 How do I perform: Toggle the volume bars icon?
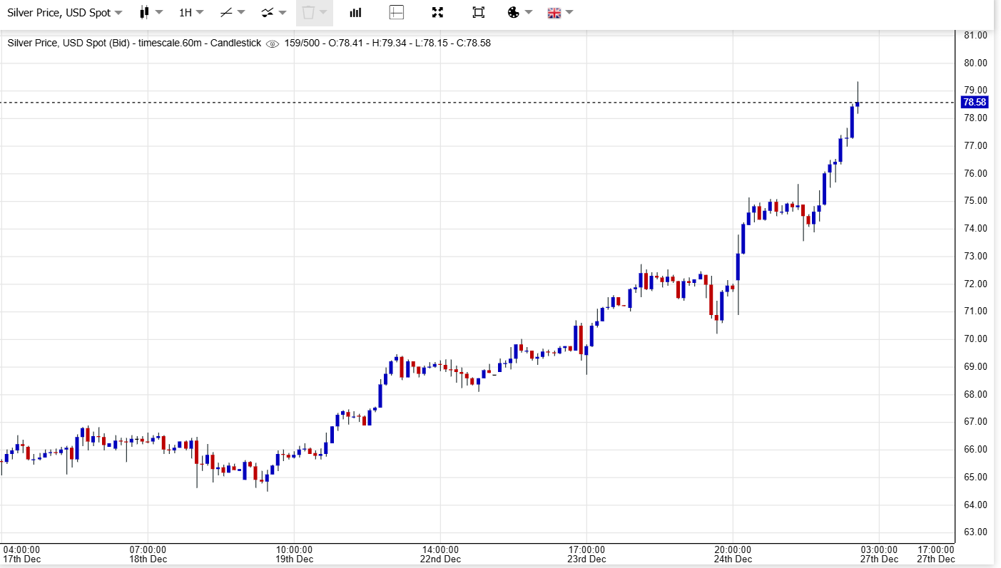click(355, 13)
